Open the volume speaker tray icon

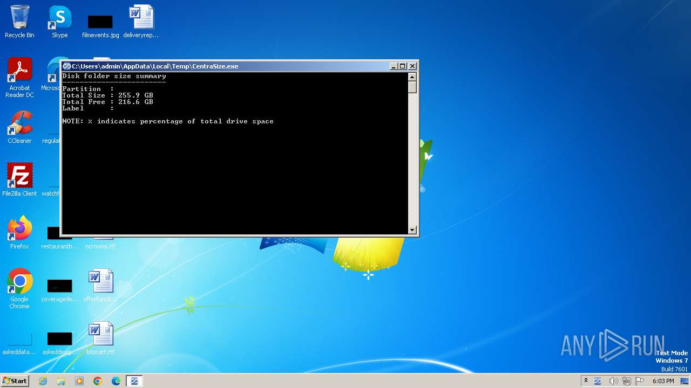(x=613, y=381)
